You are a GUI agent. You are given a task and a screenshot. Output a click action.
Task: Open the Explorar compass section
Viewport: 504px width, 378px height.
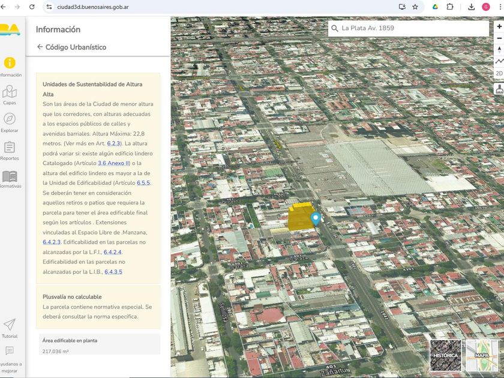[10, 122]
